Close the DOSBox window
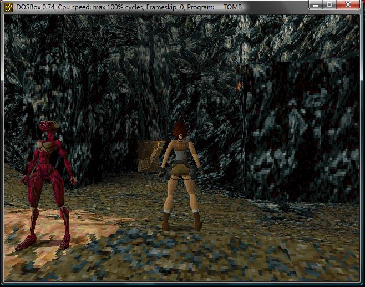The height and width of the screenshot is (287, 365). coord(348,4)
